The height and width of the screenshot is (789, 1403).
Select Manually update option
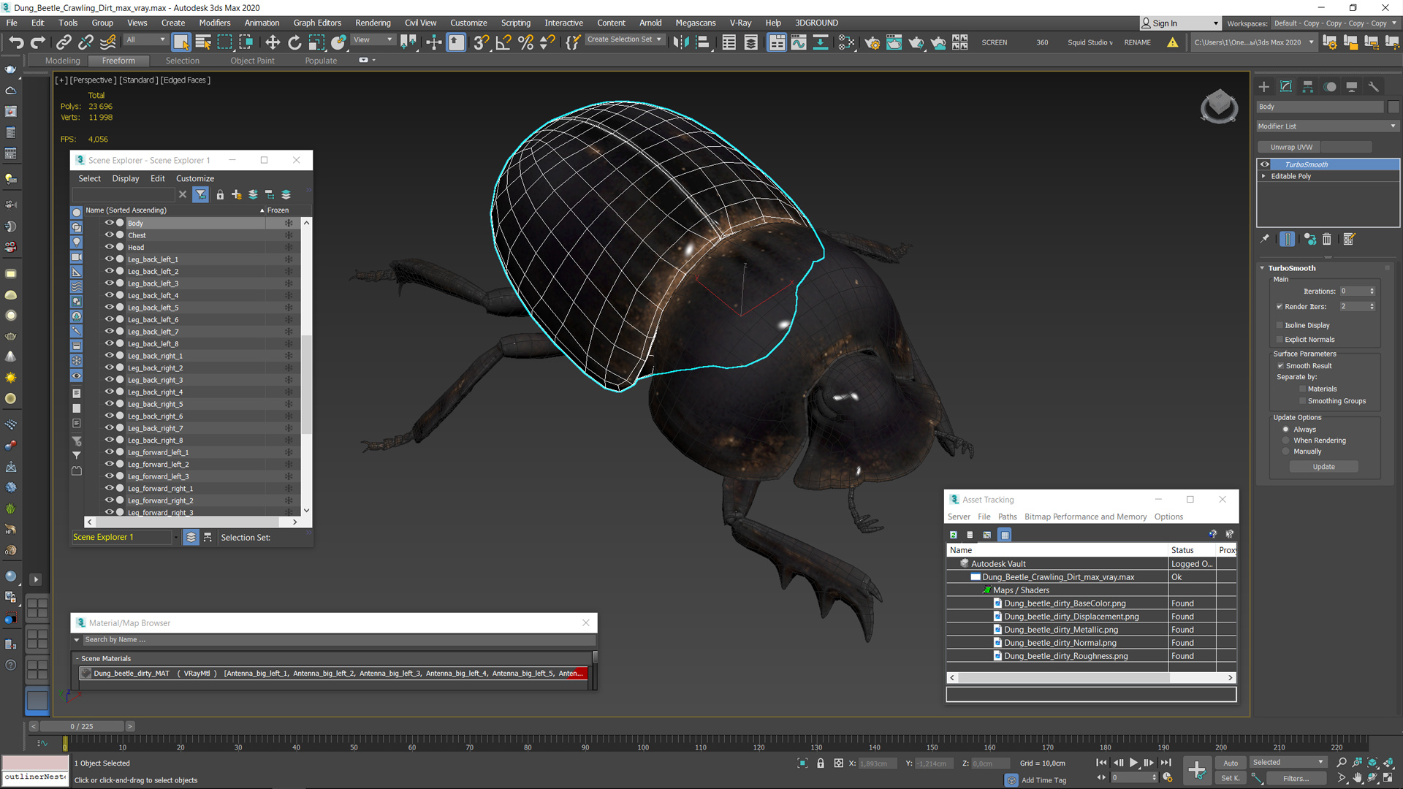coord(1286,451)
